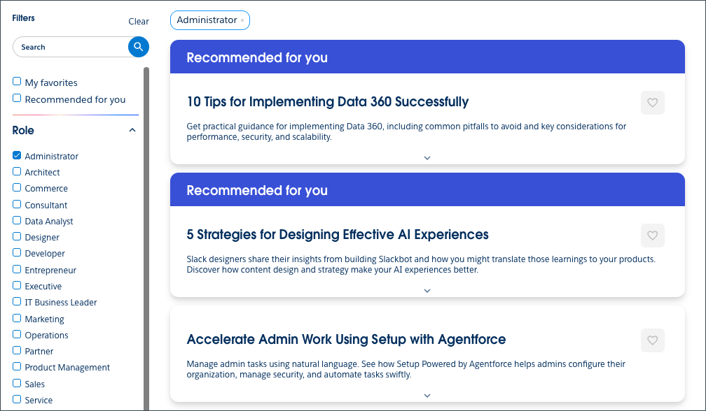706x411 pixels.
Task: Click into the filter Search field
Action: (x=70, y=47)
